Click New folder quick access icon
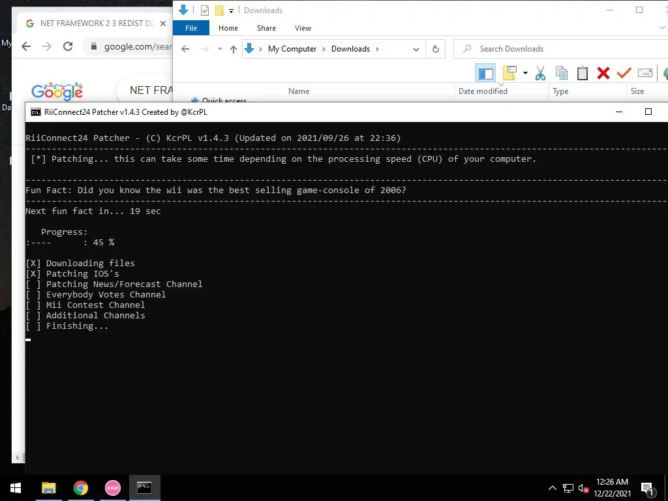 [219, 10]
